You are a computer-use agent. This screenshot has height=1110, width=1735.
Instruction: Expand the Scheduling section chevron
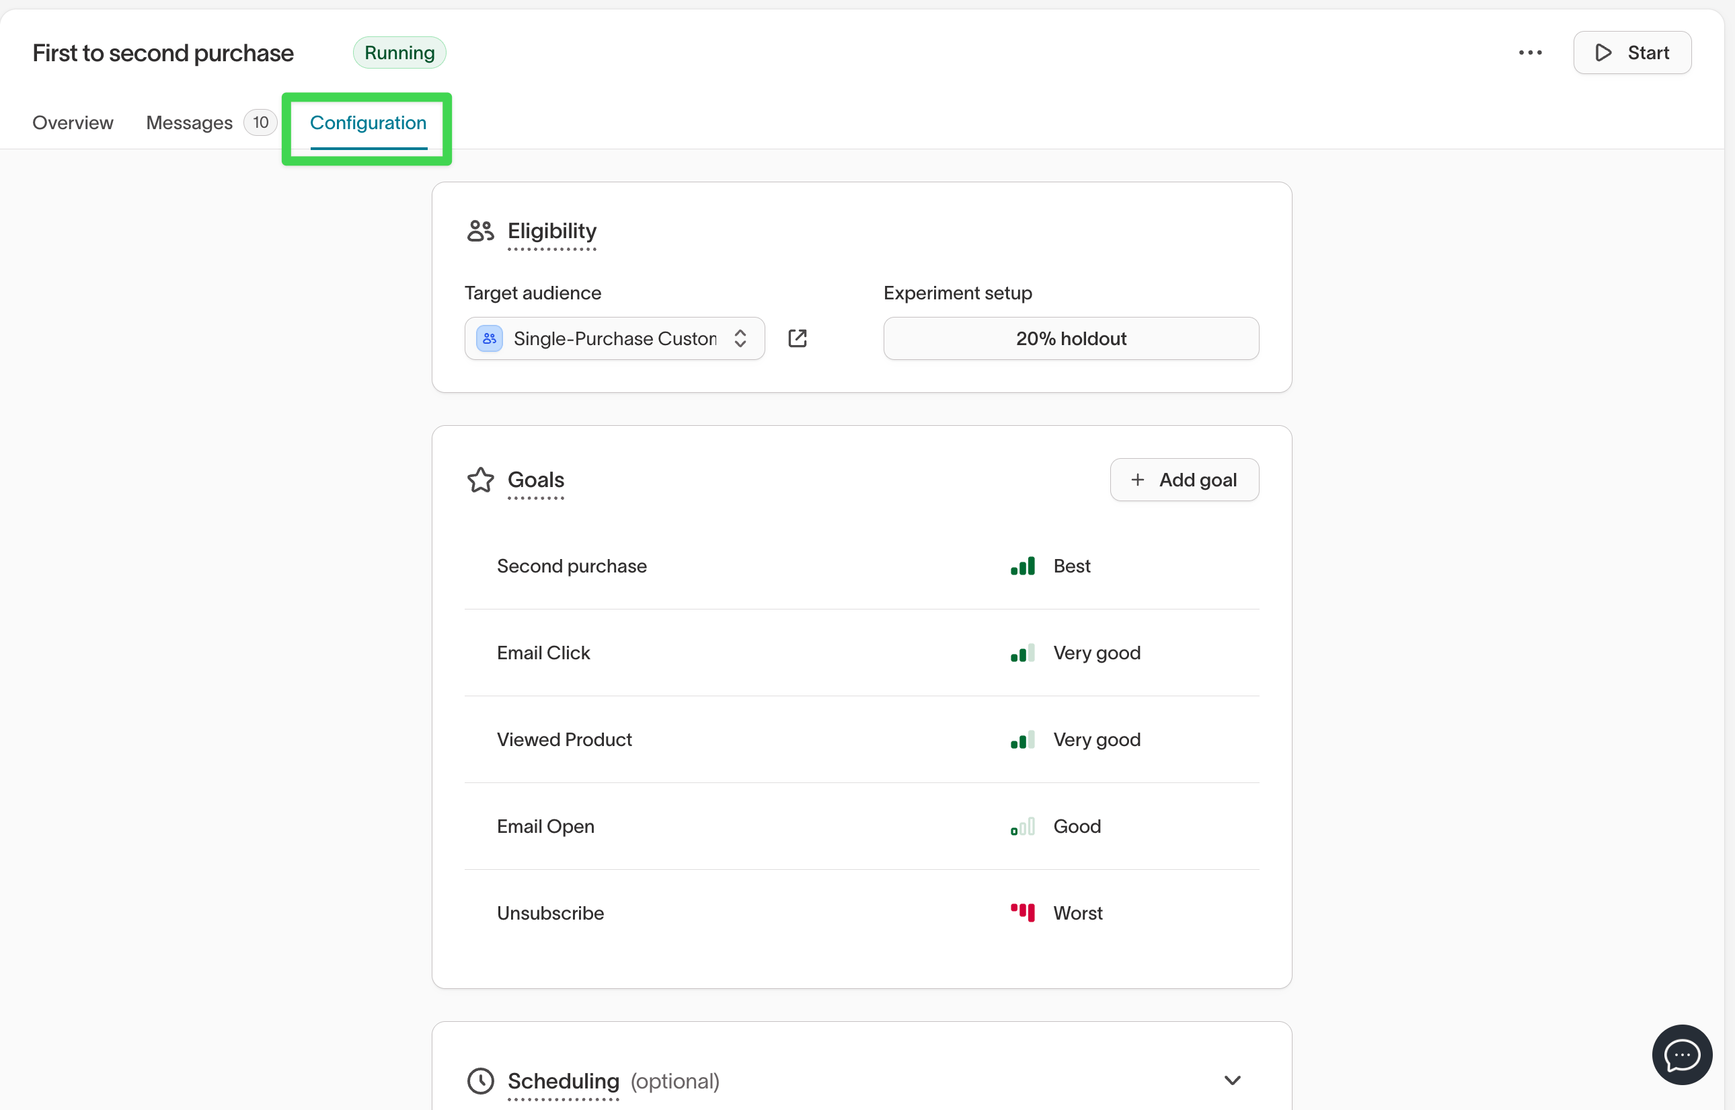click(1232, 1080)
